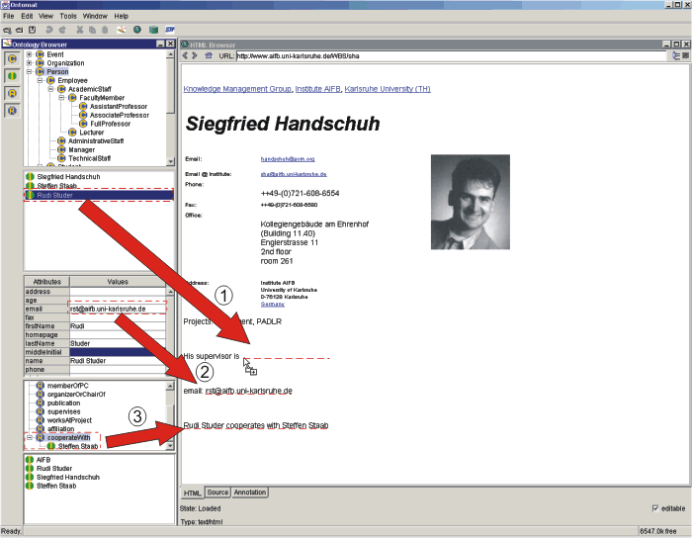Click the first toolbar icon below File menu
This screenshot has height=538, width=692.
(x=7, y=30)
